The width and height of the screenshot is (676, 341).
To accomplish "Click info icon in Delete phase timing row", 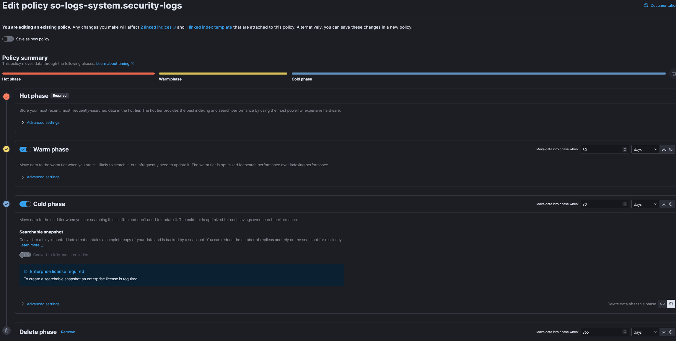I will click(x=671, y=332).
